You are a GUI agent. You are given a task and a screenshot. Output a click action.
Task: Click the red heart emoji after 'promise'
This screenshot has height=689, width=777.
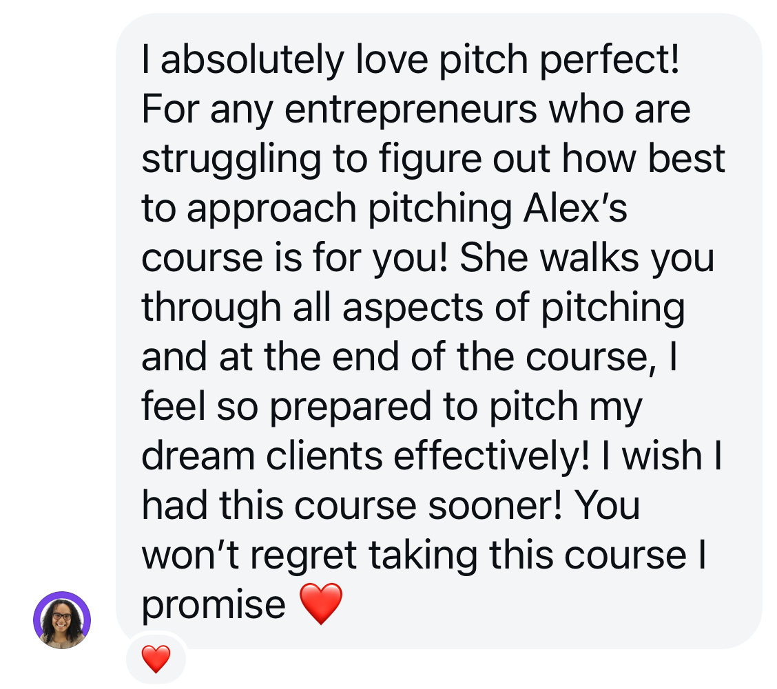click(321, 604)
